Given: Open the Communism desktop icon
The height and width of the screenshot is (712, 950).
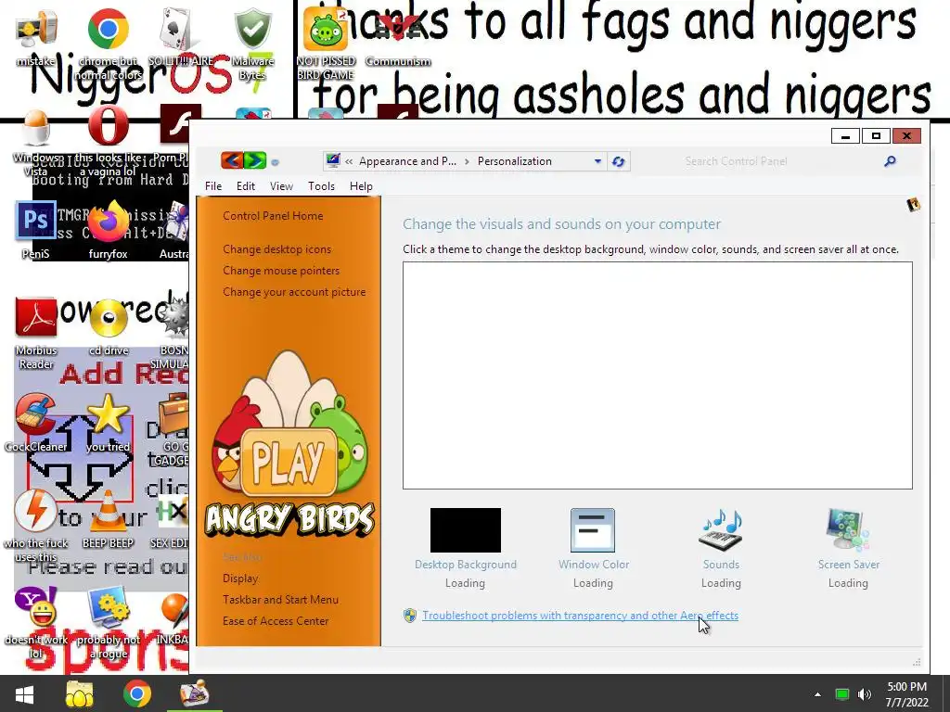Looking at the screenshot, I should tap(398, 37).
